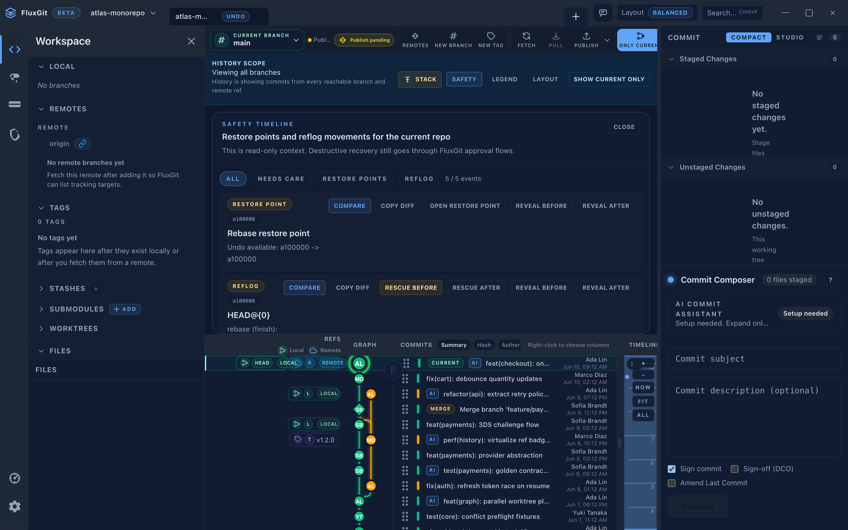This screenshot has height=530, width=848.
Task: Create a New Branch from toolbar
Action: pos(453,40)
